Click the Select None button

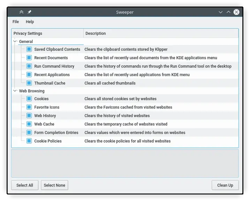click(54, 185)
